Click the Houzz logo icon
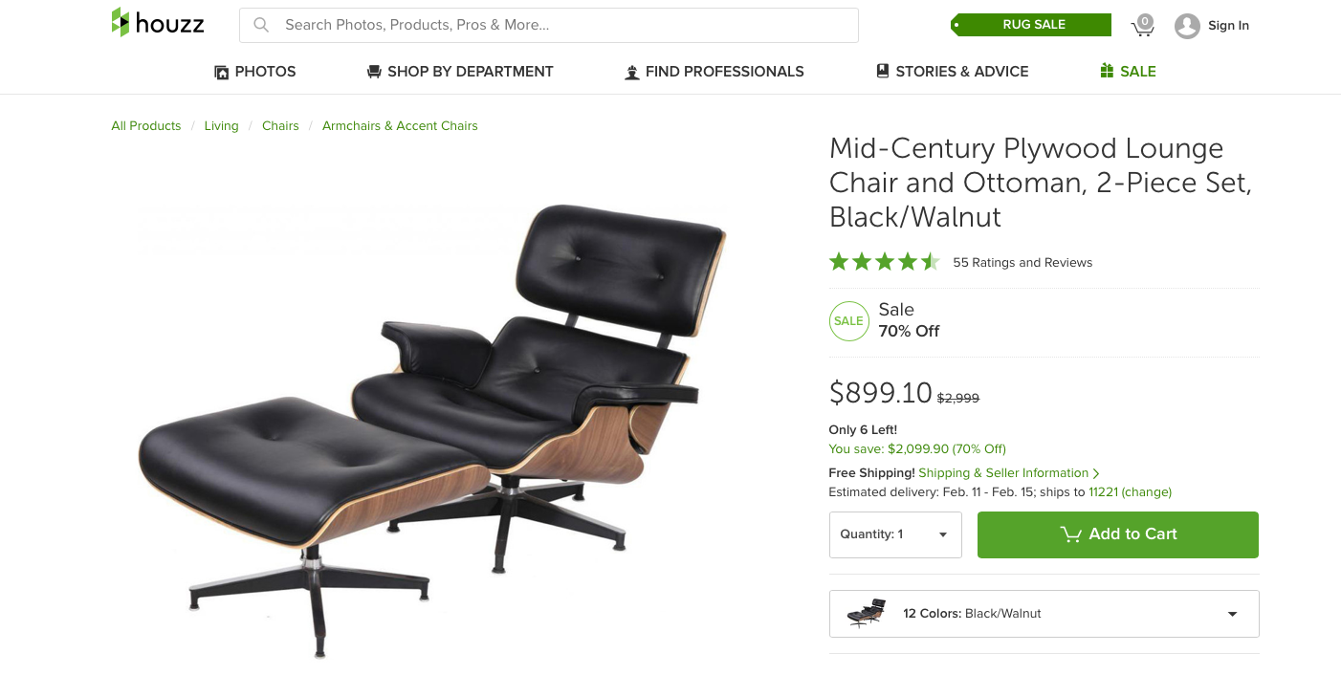Image resolution: width=1341 pixels, height=675 pixels. point(121,22)
